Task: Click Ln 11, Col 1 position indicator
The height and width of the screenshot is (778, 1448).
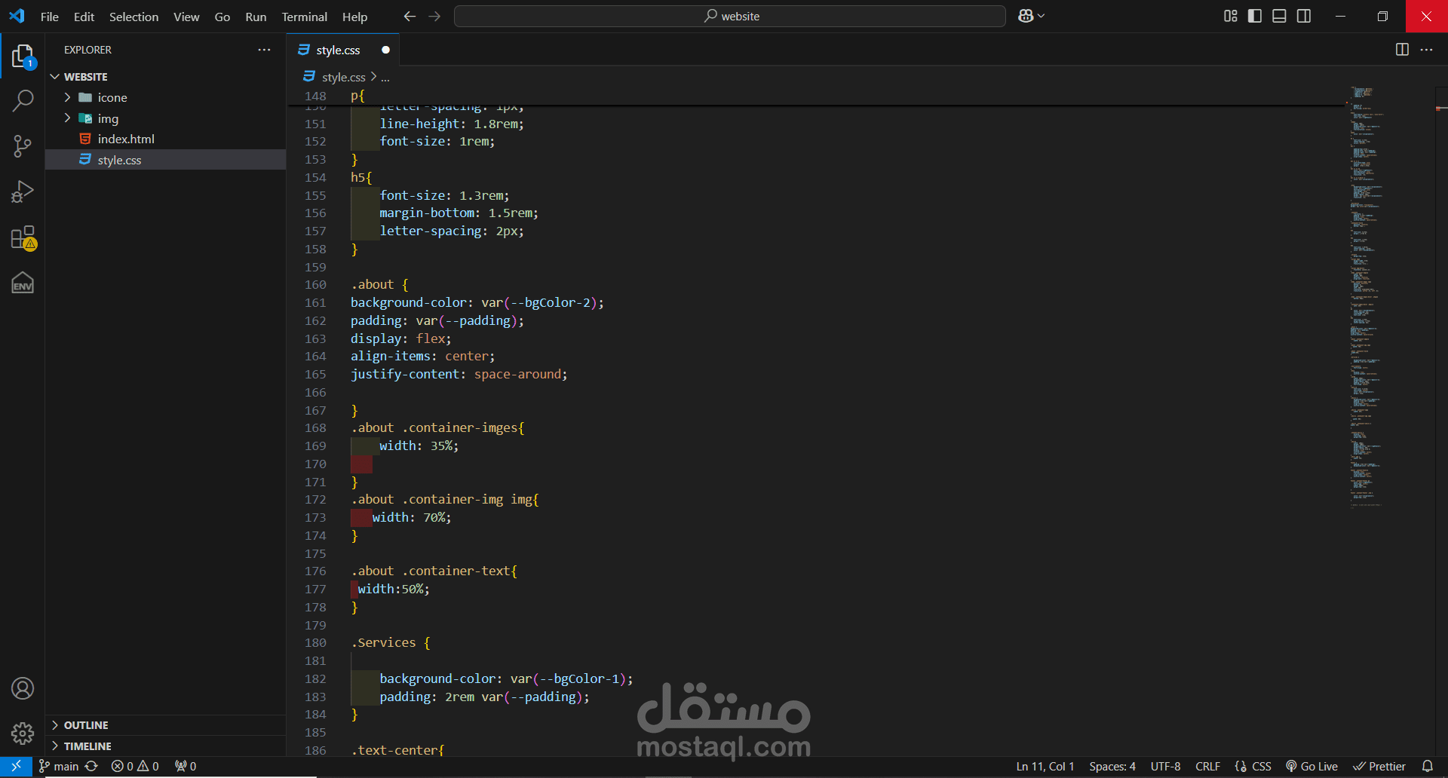Action: 1045,766
